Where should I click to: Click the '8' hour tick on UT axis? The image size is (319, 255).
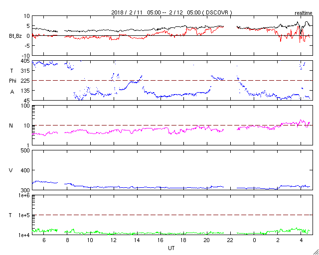(67, 240)
